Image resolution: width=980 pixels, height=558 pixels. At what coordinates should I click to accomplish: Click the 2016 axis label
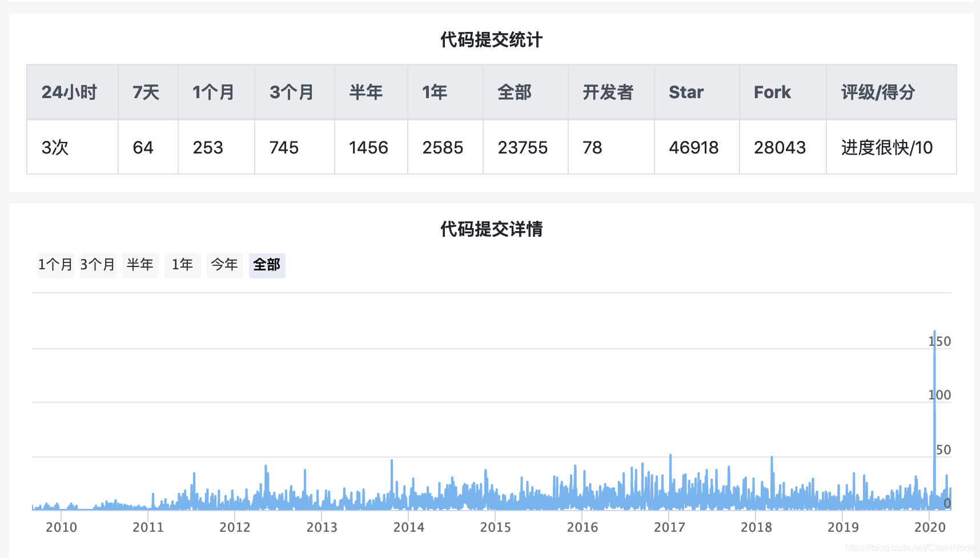point(582,527)
